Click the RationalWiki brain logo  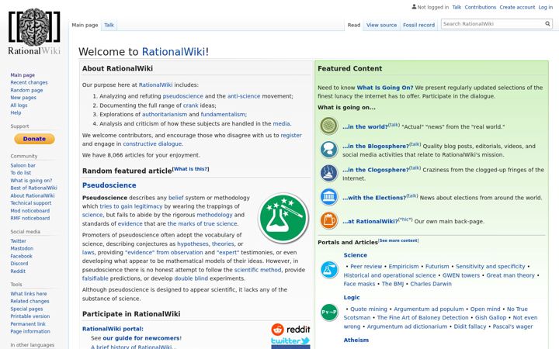click(35, 31)
